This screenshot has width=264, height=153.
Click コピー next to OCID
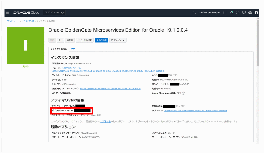pyautogui.click(x=176, y=75)
